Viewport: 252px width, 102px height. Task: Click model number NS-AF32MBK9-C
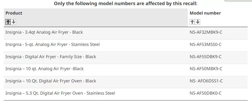206,32
